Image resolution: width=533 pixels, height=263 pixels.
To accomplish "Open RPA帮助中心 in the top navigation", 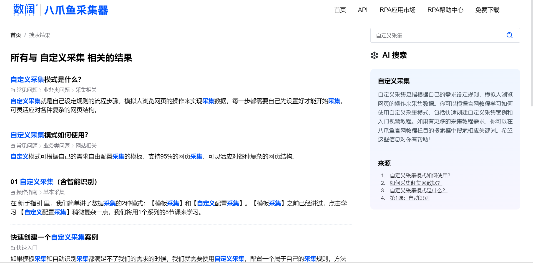I will click(445, 10).
